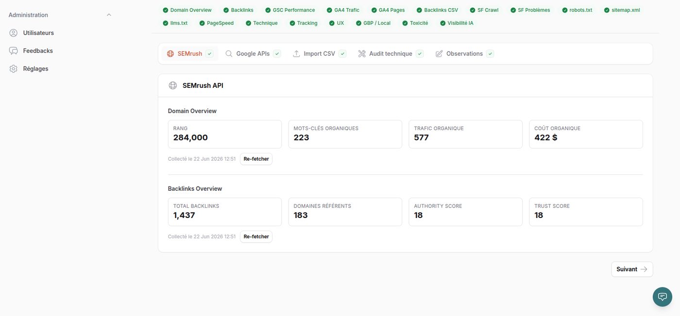680x316 pixels.
Task: Open Utilisateurs in the sidebar
Action: point(38,33)
